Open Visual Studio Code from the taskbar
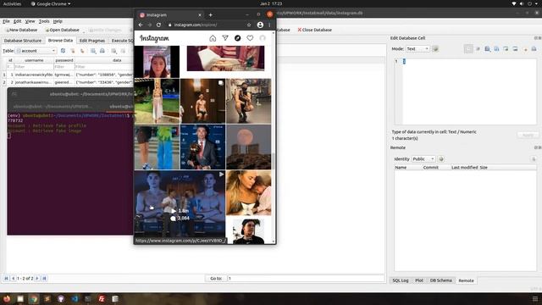The width and height of the screenshot is (542, 305). [75, 298]
